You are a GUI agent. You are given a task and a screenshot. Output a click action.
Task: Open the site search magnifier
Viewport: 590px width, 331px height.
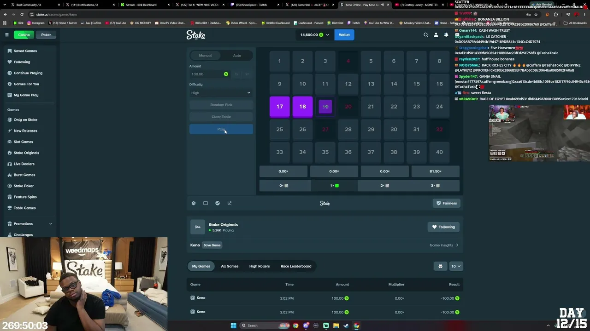pyautogui.click(x=426, y=35)
